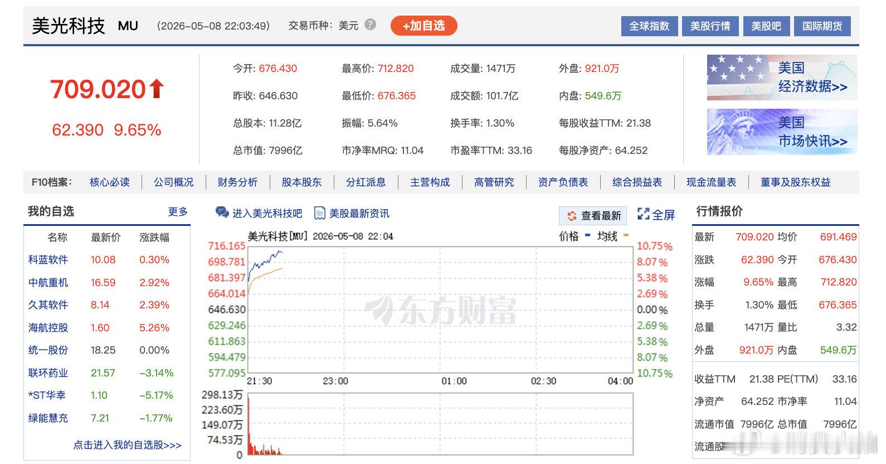
Task: Open 股本股东 F10 tab
Action: click(301, 182)
